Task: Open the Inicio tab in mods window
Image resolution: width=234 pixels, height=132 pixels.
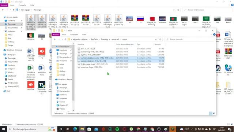Action: point(64,34)
